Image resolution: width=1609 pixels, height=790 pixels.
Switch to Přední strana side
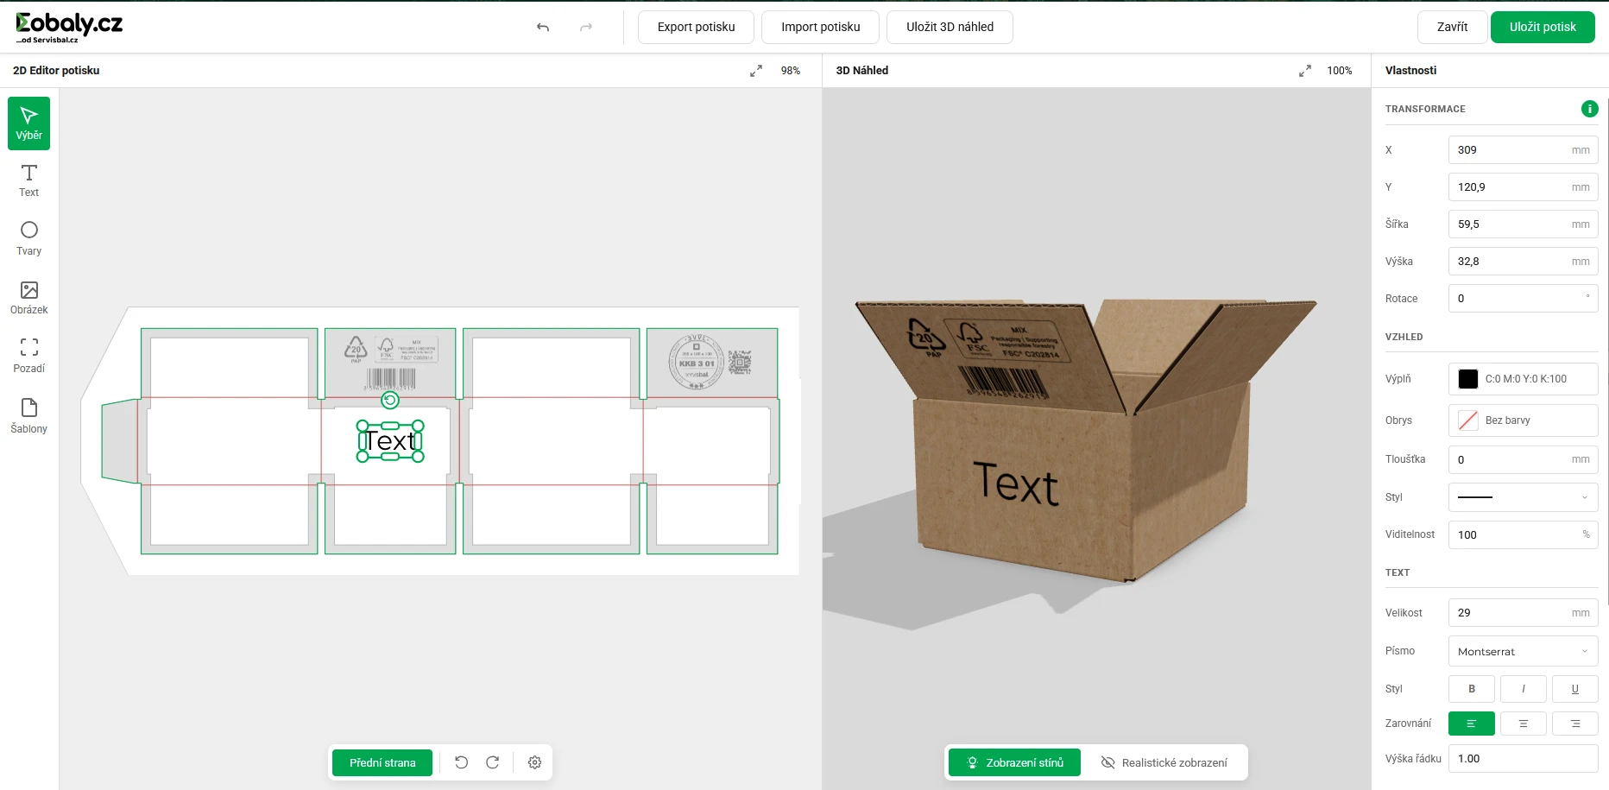[382, 762]
